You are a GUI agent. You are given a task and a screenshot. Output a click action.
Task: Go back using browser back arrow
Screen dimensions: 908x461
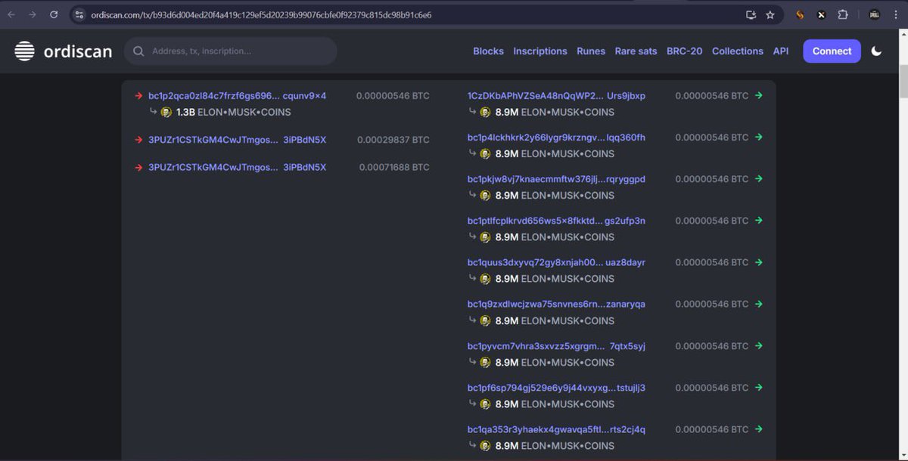(x=11, y=14)
